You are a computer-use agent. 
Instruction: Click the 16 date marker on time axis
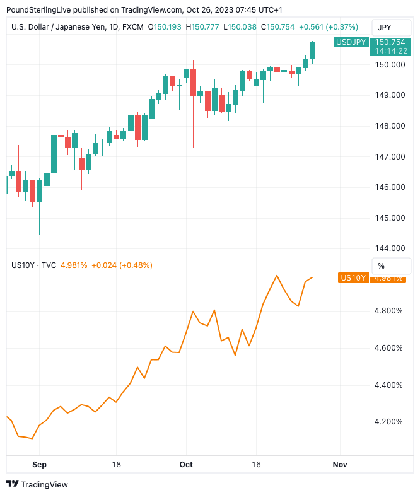pyautogui.click(x=256, y=465)
